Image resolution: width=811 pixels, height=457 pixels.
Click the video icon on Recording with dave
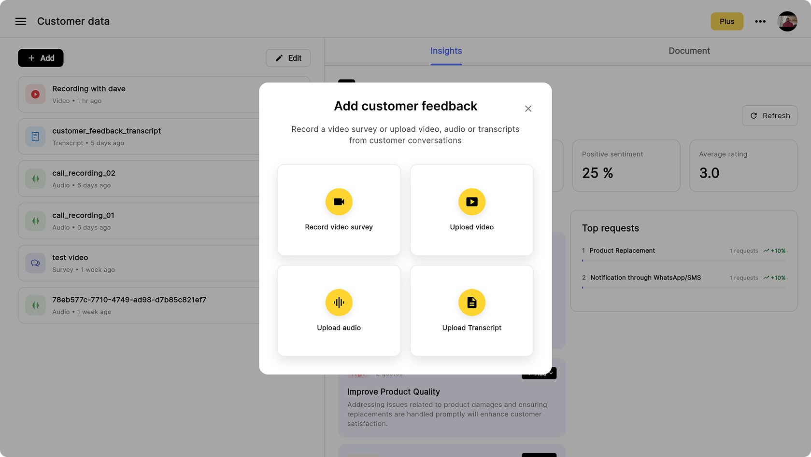pos(35,94)
